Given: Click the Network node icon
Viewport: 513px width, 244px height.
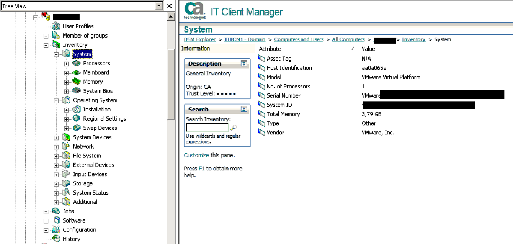Looking at the screenshot, I should pos(66,146).
